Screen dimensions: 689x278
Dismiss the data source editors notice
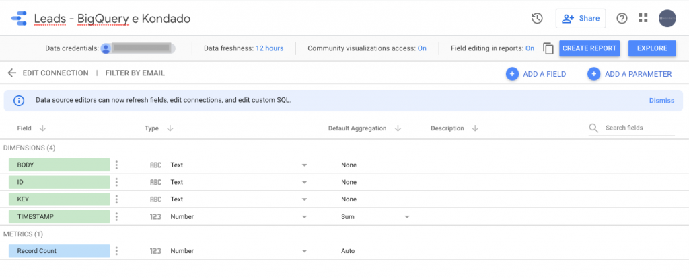[x=661, y=101]
